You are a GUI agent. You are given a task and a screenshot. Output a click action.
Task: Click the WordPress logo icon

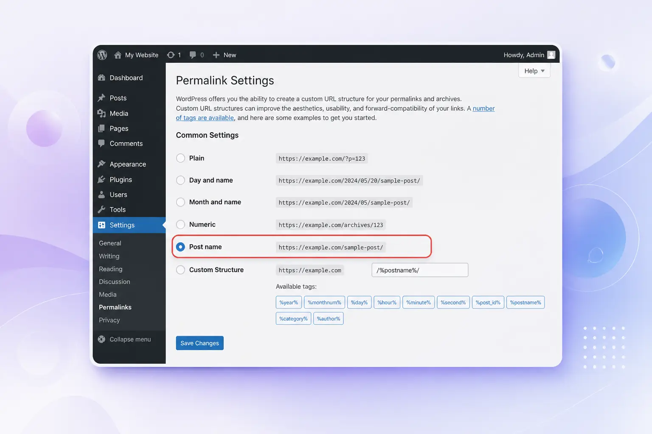coord(102,55)
